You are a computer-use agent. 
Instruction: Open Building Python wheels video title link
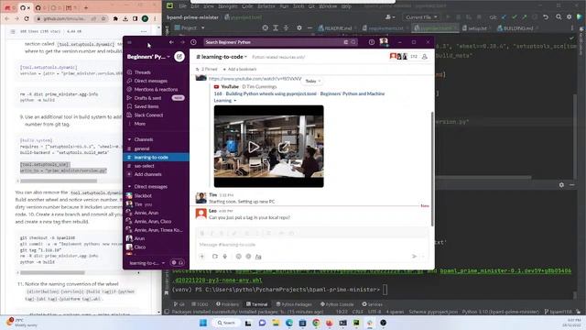click(299, 93)
